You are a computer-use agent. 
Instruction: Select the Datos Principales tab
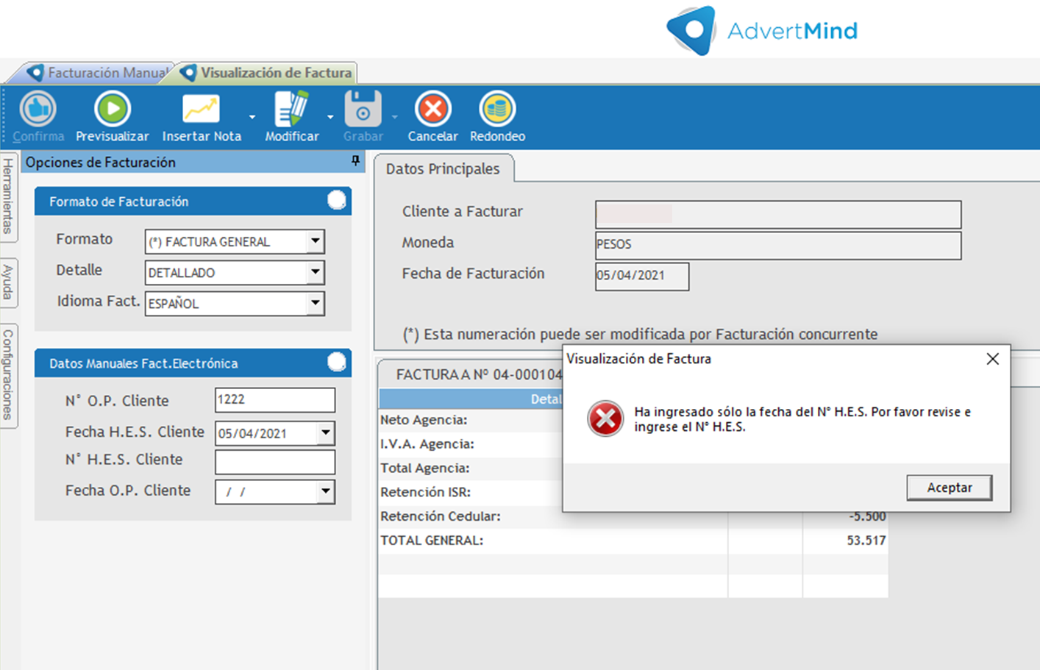point(443,169)
